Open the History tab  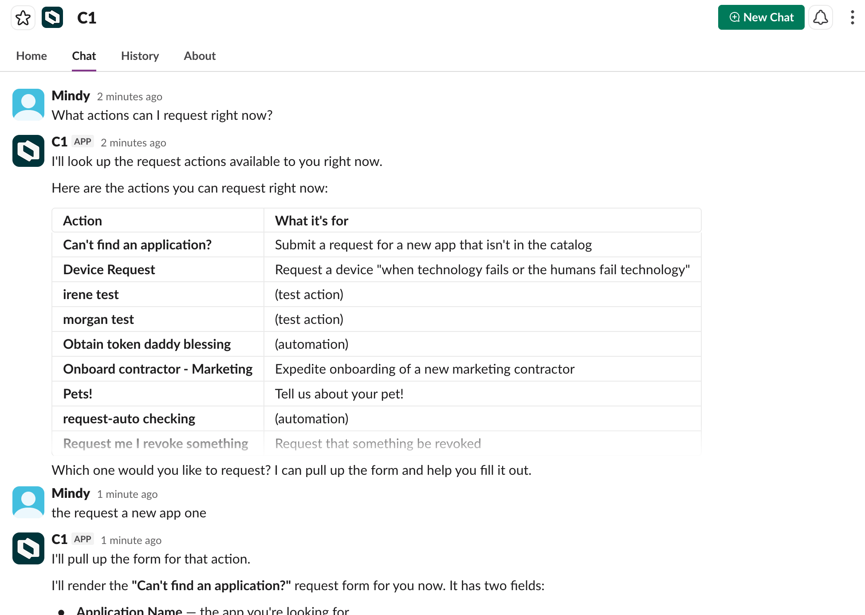tap(140, 56)
